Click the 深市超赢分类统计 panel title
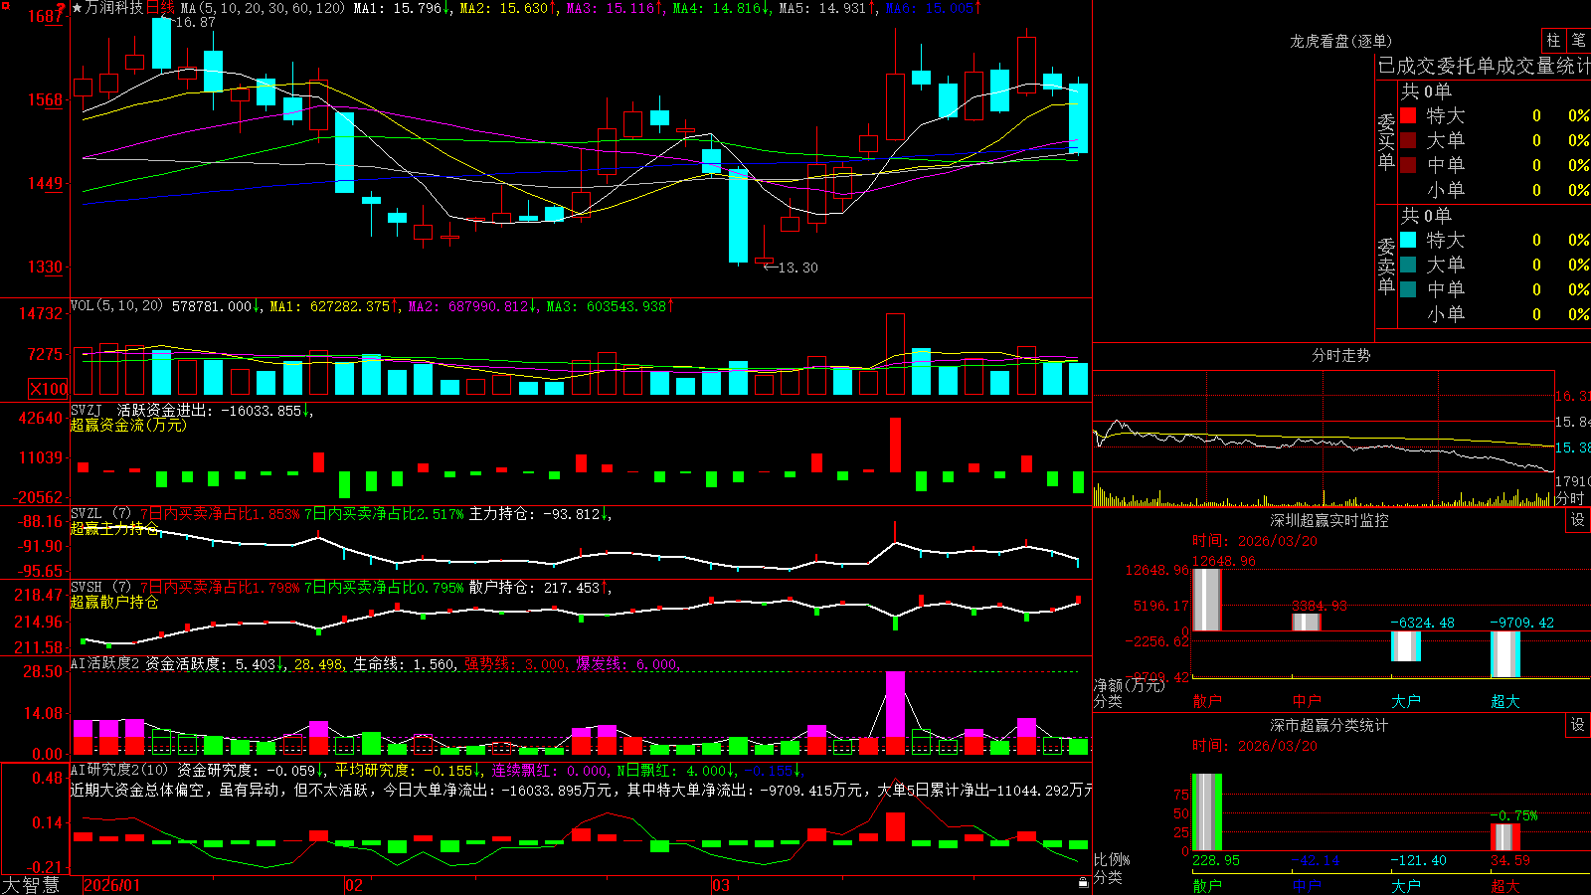 [x=1328, y=725]
